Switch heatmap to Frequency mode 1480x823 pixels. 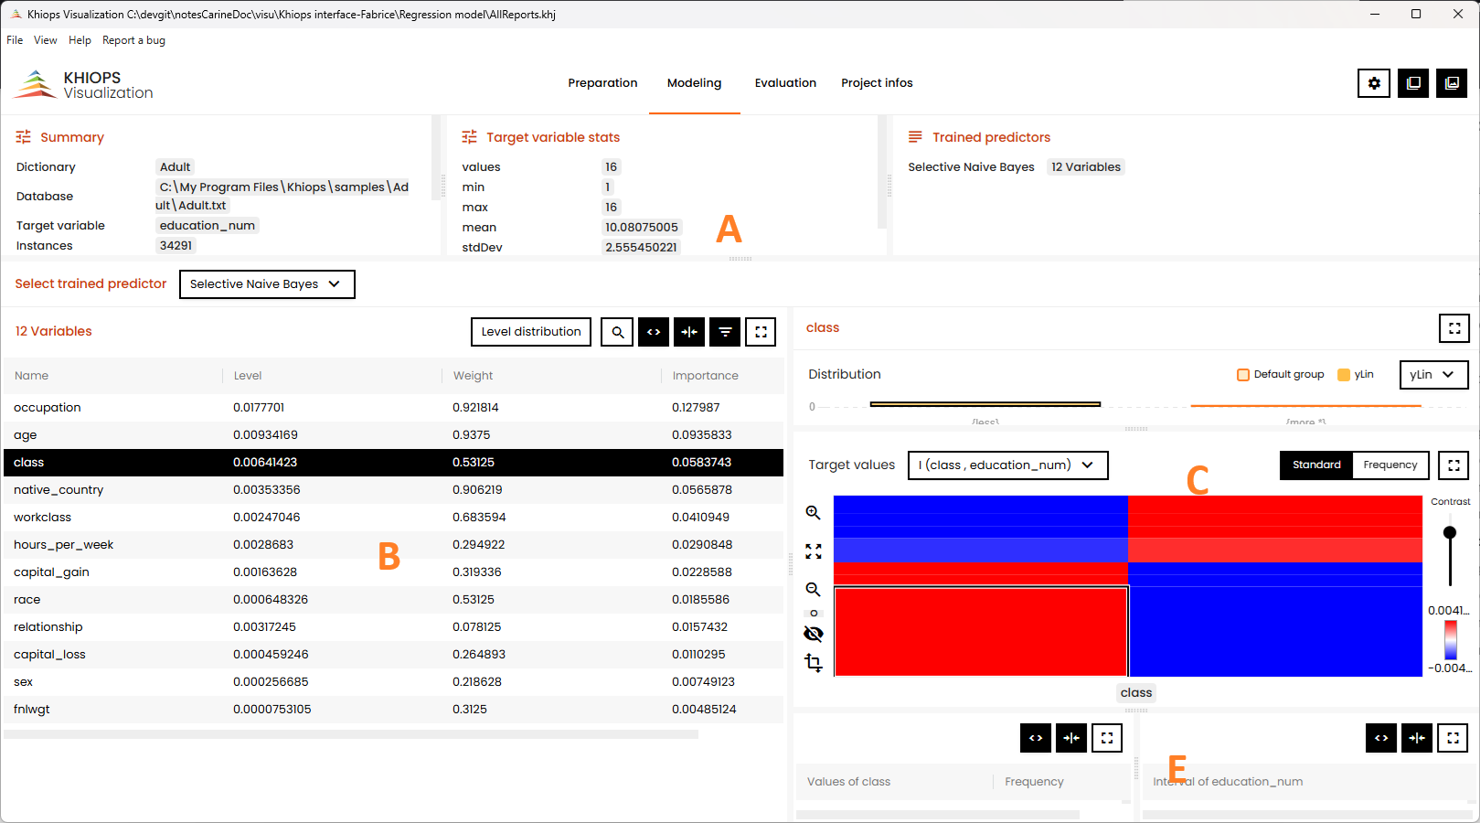[x=1390, y=465]
